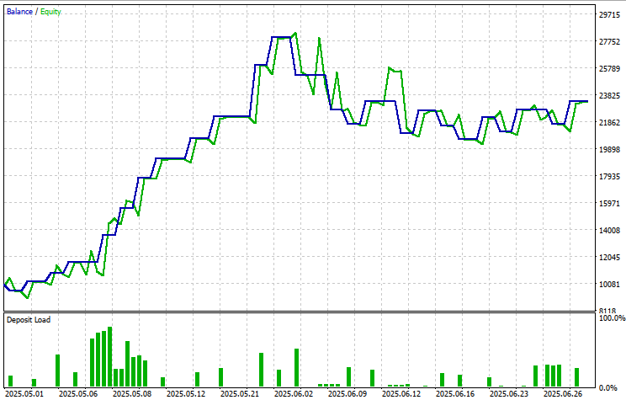Image resolution: width=626 pixels, height=400 pixels.
Task: Select the 2025.05.12 date label
Action: click(x=186, y=394)
